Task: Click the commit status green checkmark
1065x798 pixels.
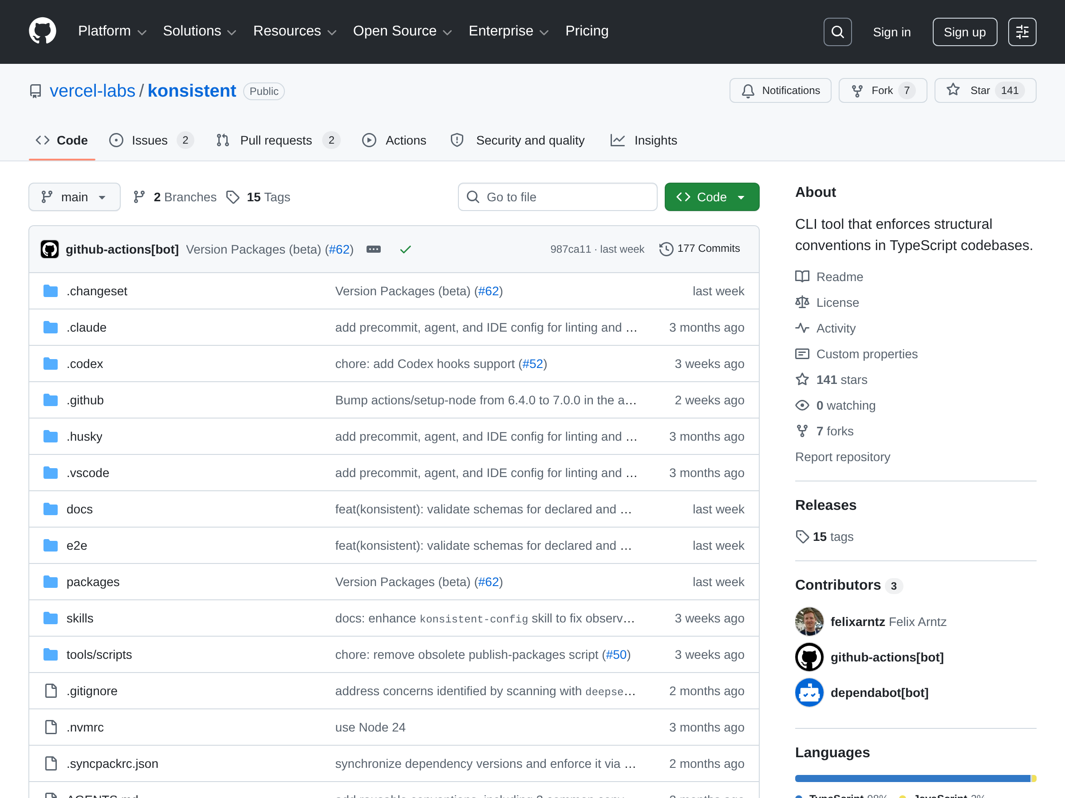Action: 406,249
